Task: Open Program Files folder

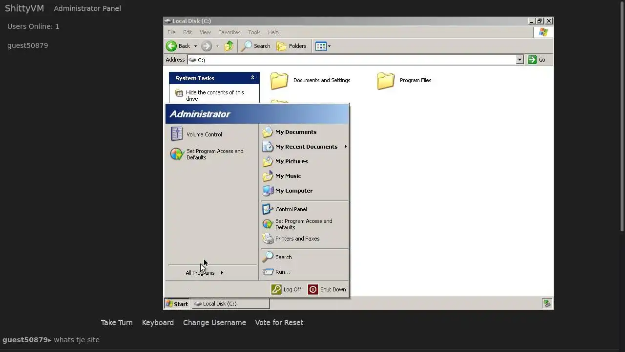Action: coord(404,80)
